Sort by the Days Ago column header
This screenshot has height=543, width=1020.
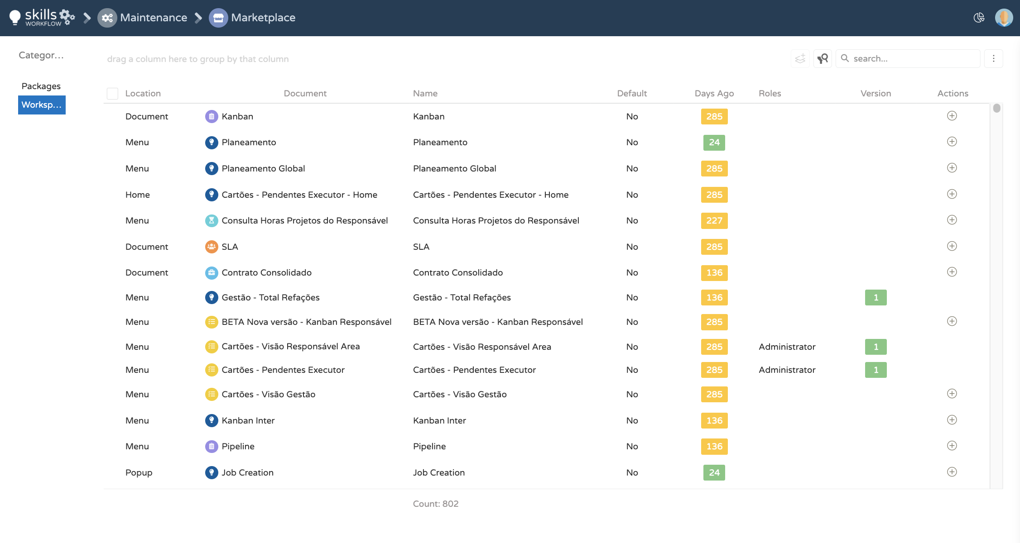pyautogui.click(x=714, y=93)
